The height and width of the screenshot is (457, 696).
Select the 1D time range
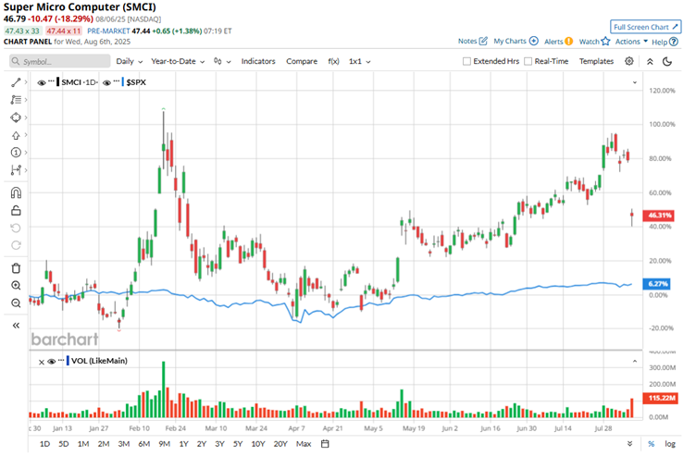pyautogui.click(x=44, y=444)
